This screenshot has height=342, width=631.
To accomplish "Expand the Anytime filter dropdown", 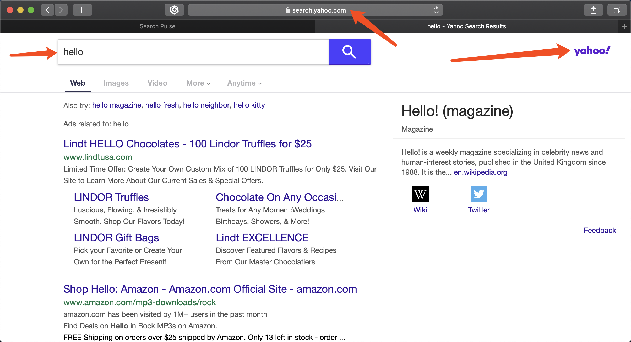I will (x=244, y=83).
